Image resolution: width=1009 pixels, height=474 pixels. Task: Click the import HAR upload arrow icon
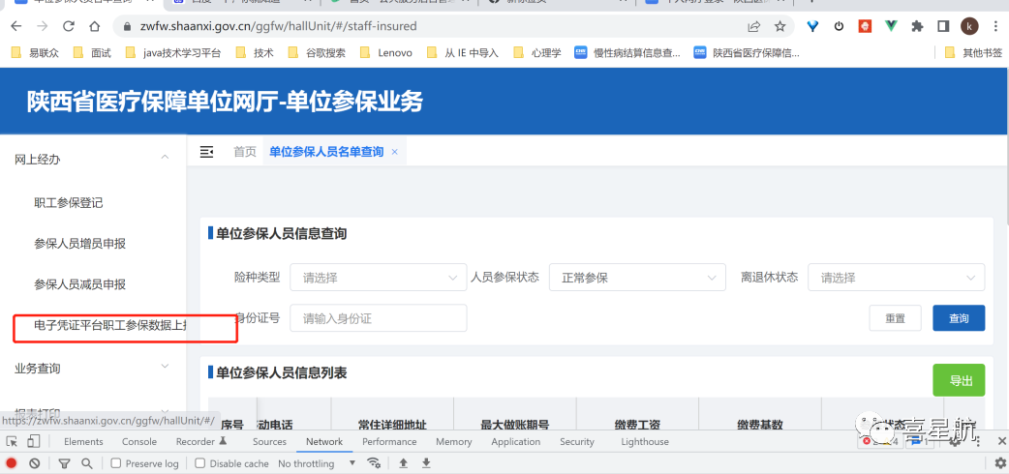[403, 463]
